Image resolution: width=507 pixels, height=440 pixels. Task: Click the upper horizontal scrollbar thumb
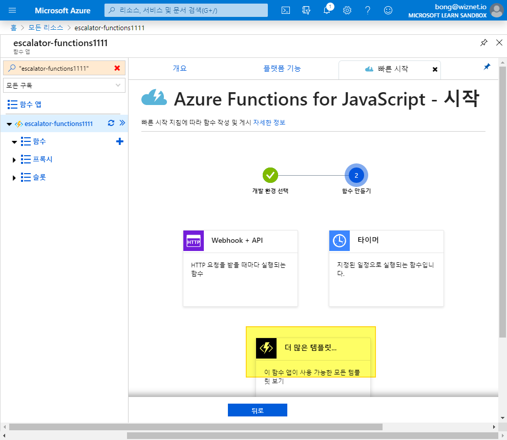[196, 427]
